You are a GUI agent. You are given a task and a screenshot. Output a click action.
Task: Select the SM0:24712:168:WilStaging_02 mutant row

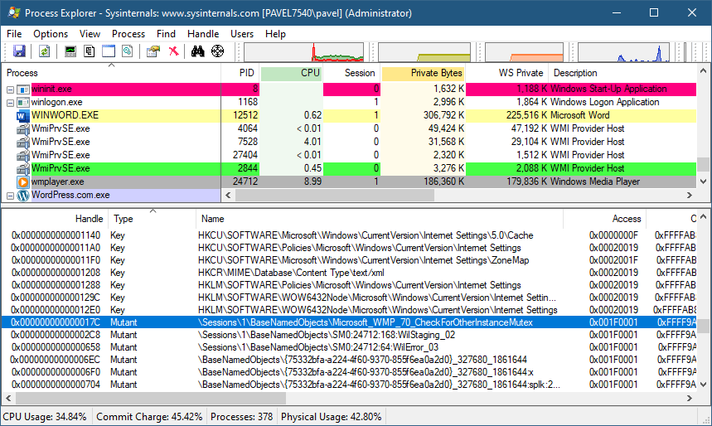pos(349,335)
